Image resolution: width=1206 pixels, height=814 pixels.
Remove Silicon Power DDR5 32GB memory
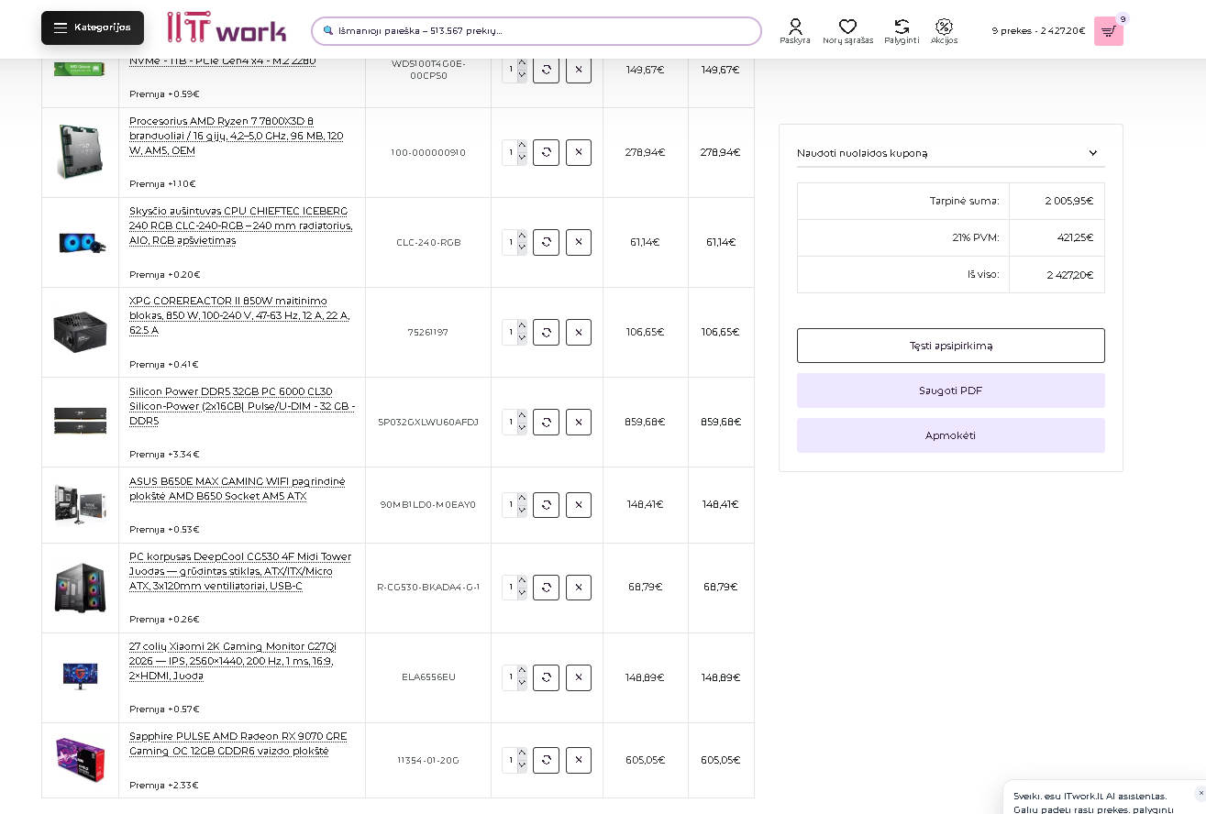click(579, 422)
